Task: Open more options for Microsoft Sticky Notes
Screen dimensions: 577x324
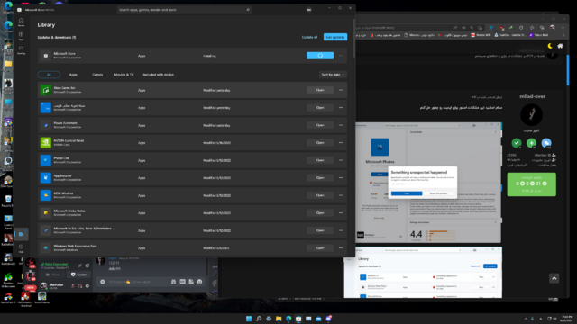Action: click(x=341, y=212)
